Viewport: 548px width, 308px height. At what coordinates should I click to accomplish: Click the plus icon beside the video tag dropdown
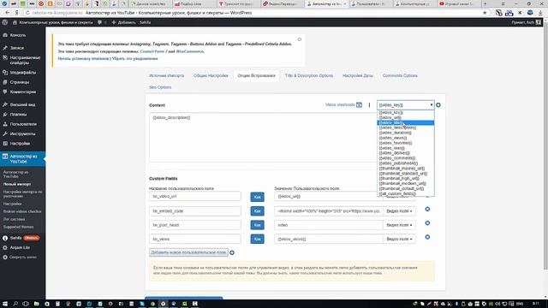(438, 105)
